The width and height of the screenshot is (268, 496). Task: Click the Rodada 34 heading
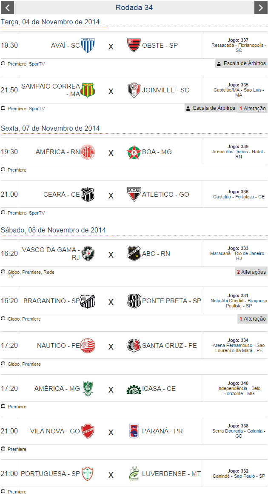click(134, 8)
